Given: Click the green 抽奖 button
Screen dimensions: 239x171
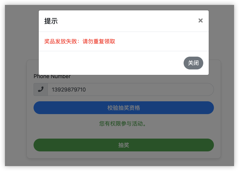Looking at the screenshot, I should coord(124,145).
